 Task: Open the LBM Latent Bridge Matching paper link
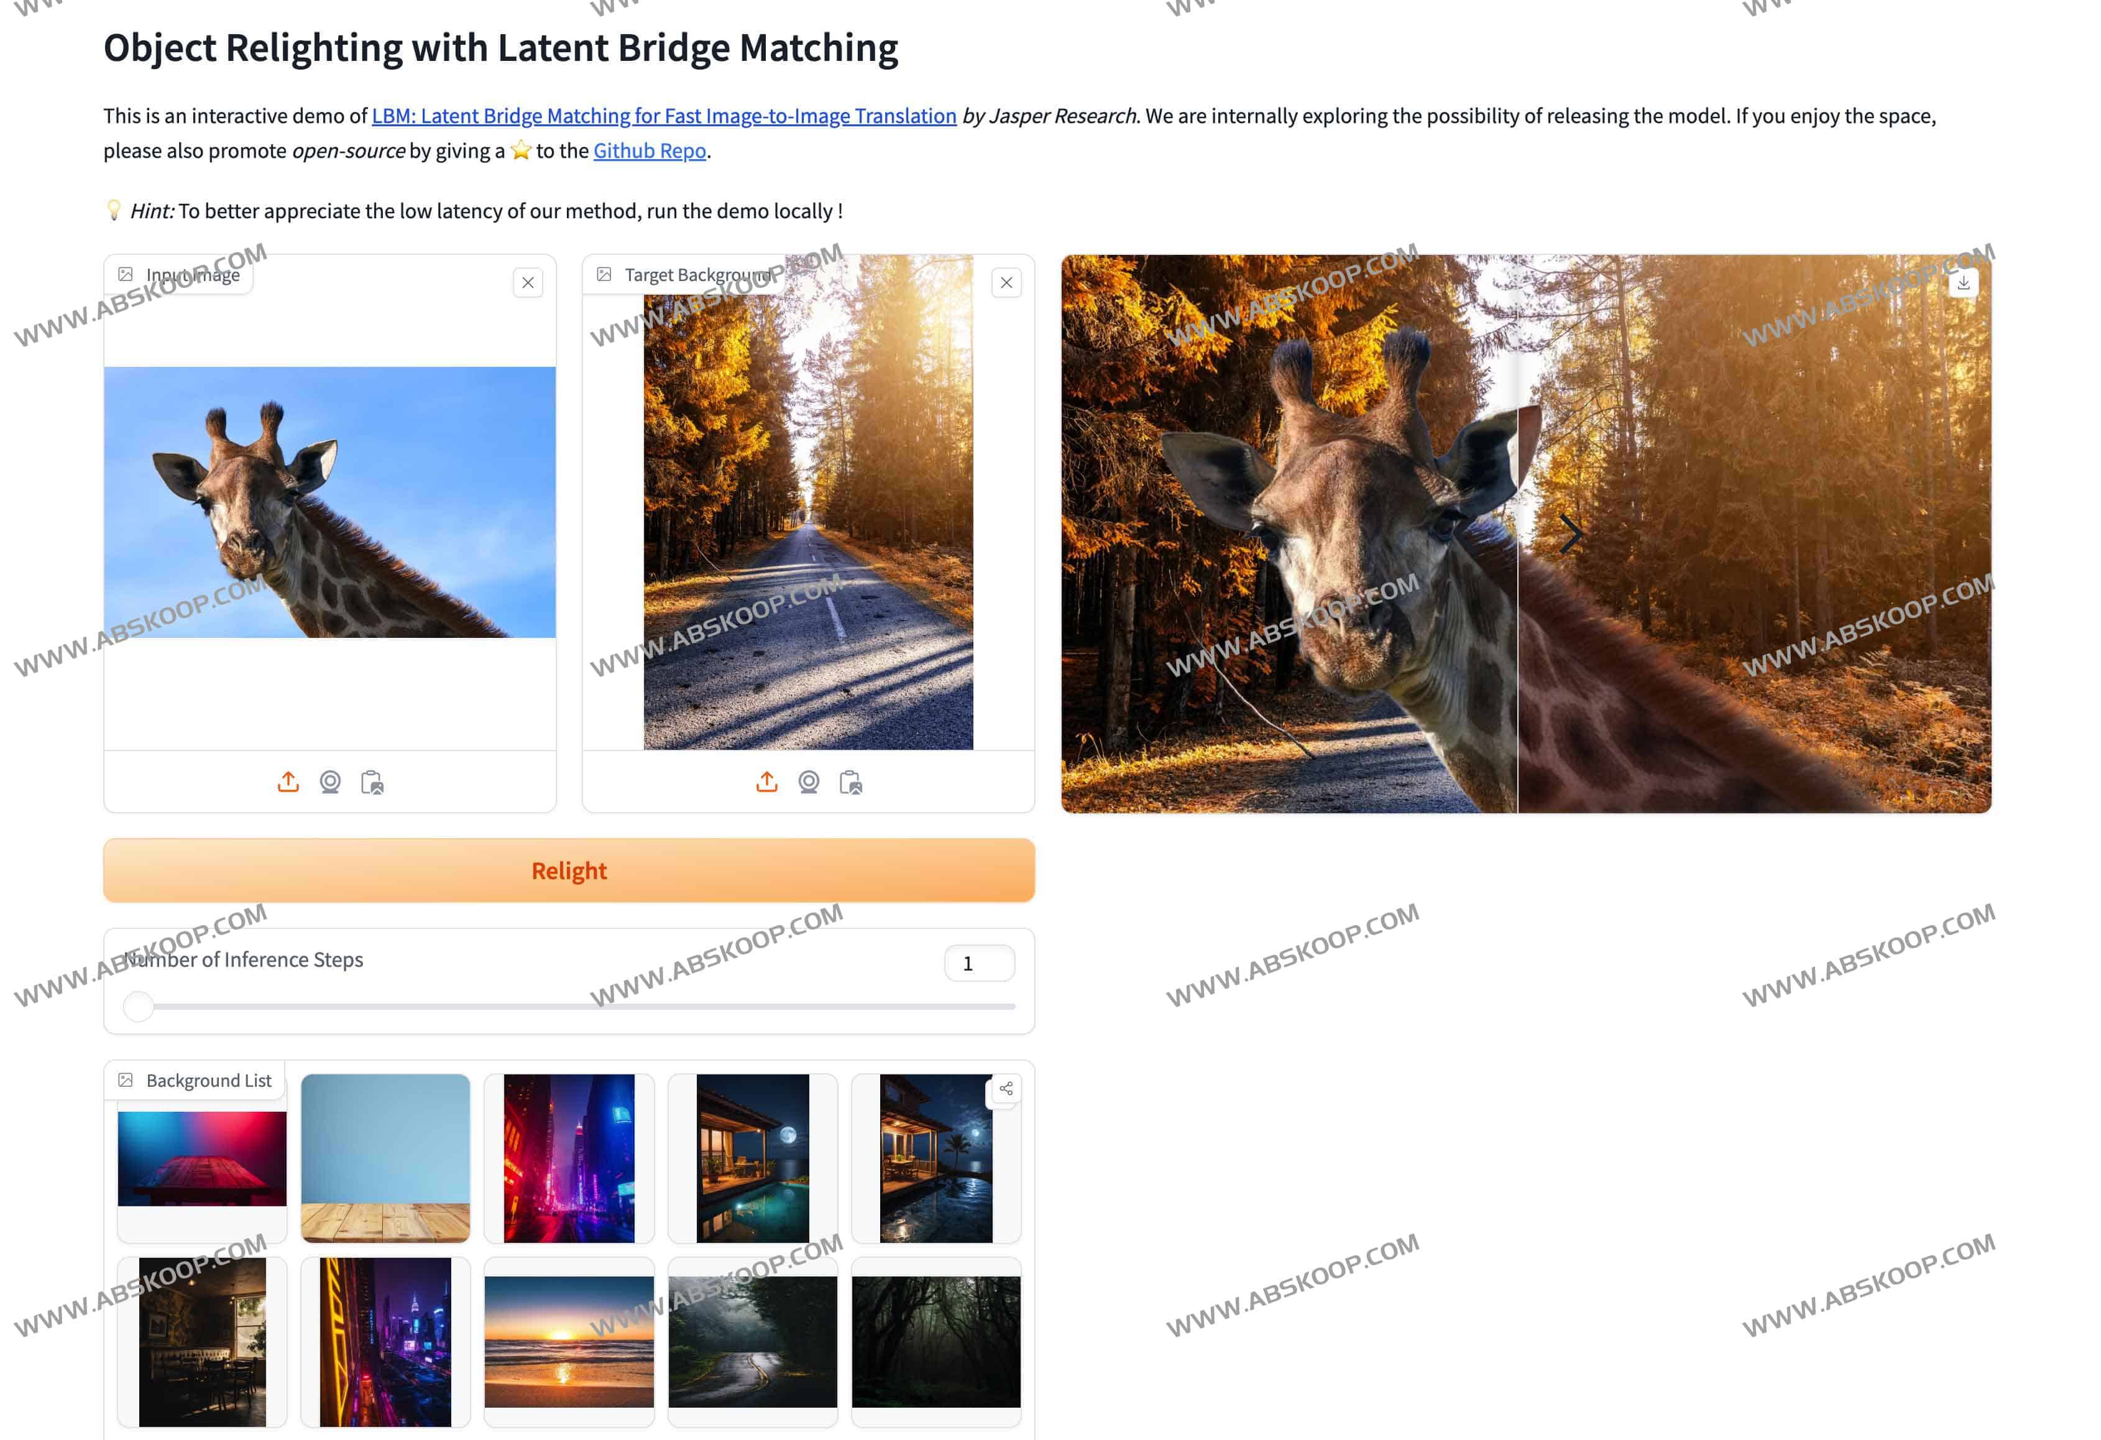click(x=664, y=116)
